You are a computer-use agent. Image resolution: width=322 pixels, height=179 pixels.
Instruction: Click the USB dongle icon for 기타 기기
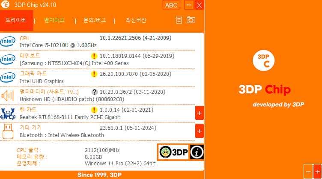8,131
